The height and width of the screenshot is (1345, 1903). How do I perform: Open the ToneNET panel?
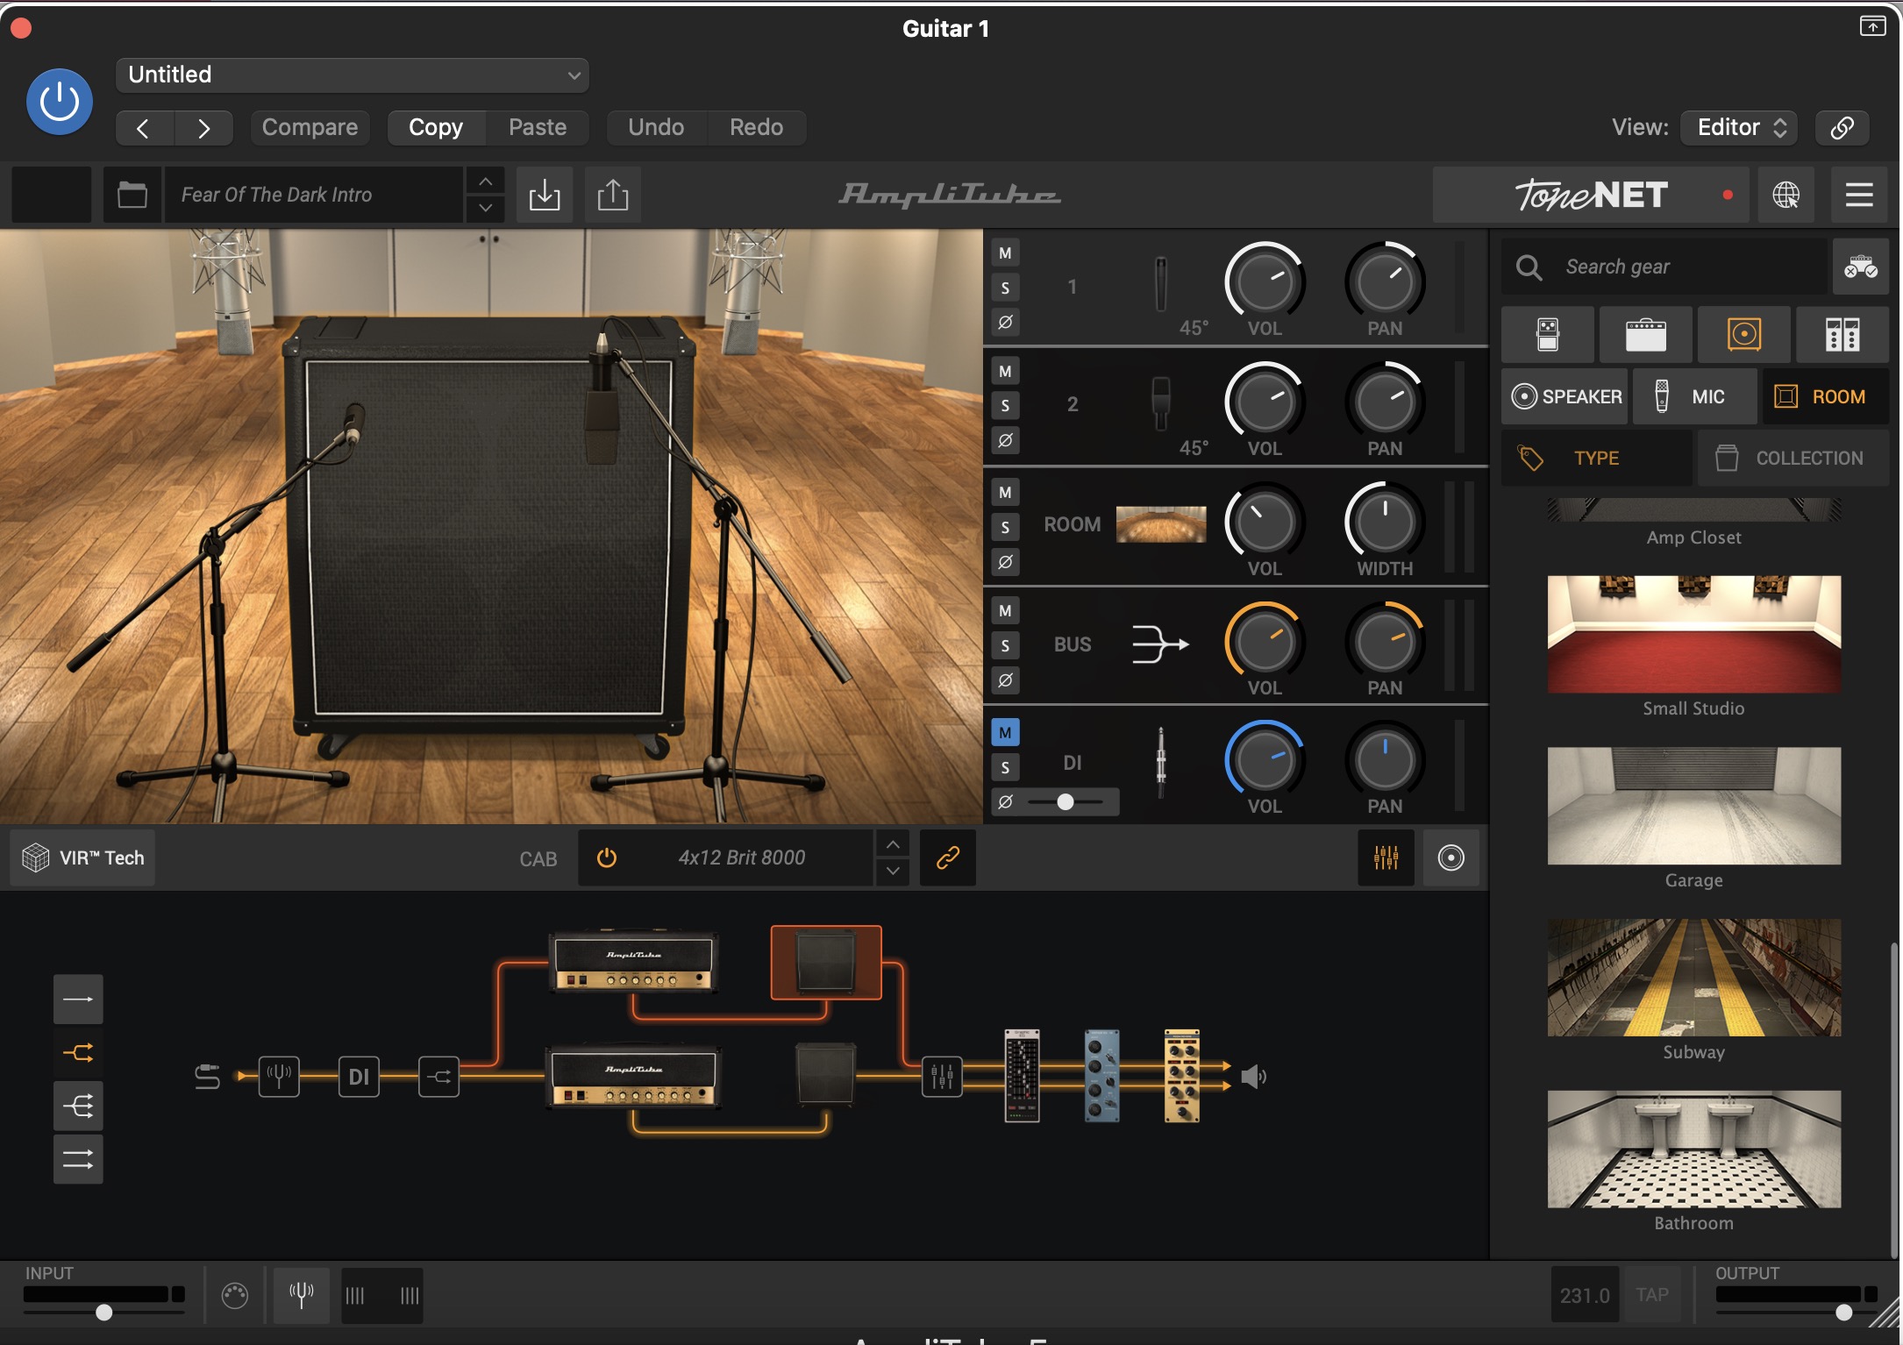1590,195
